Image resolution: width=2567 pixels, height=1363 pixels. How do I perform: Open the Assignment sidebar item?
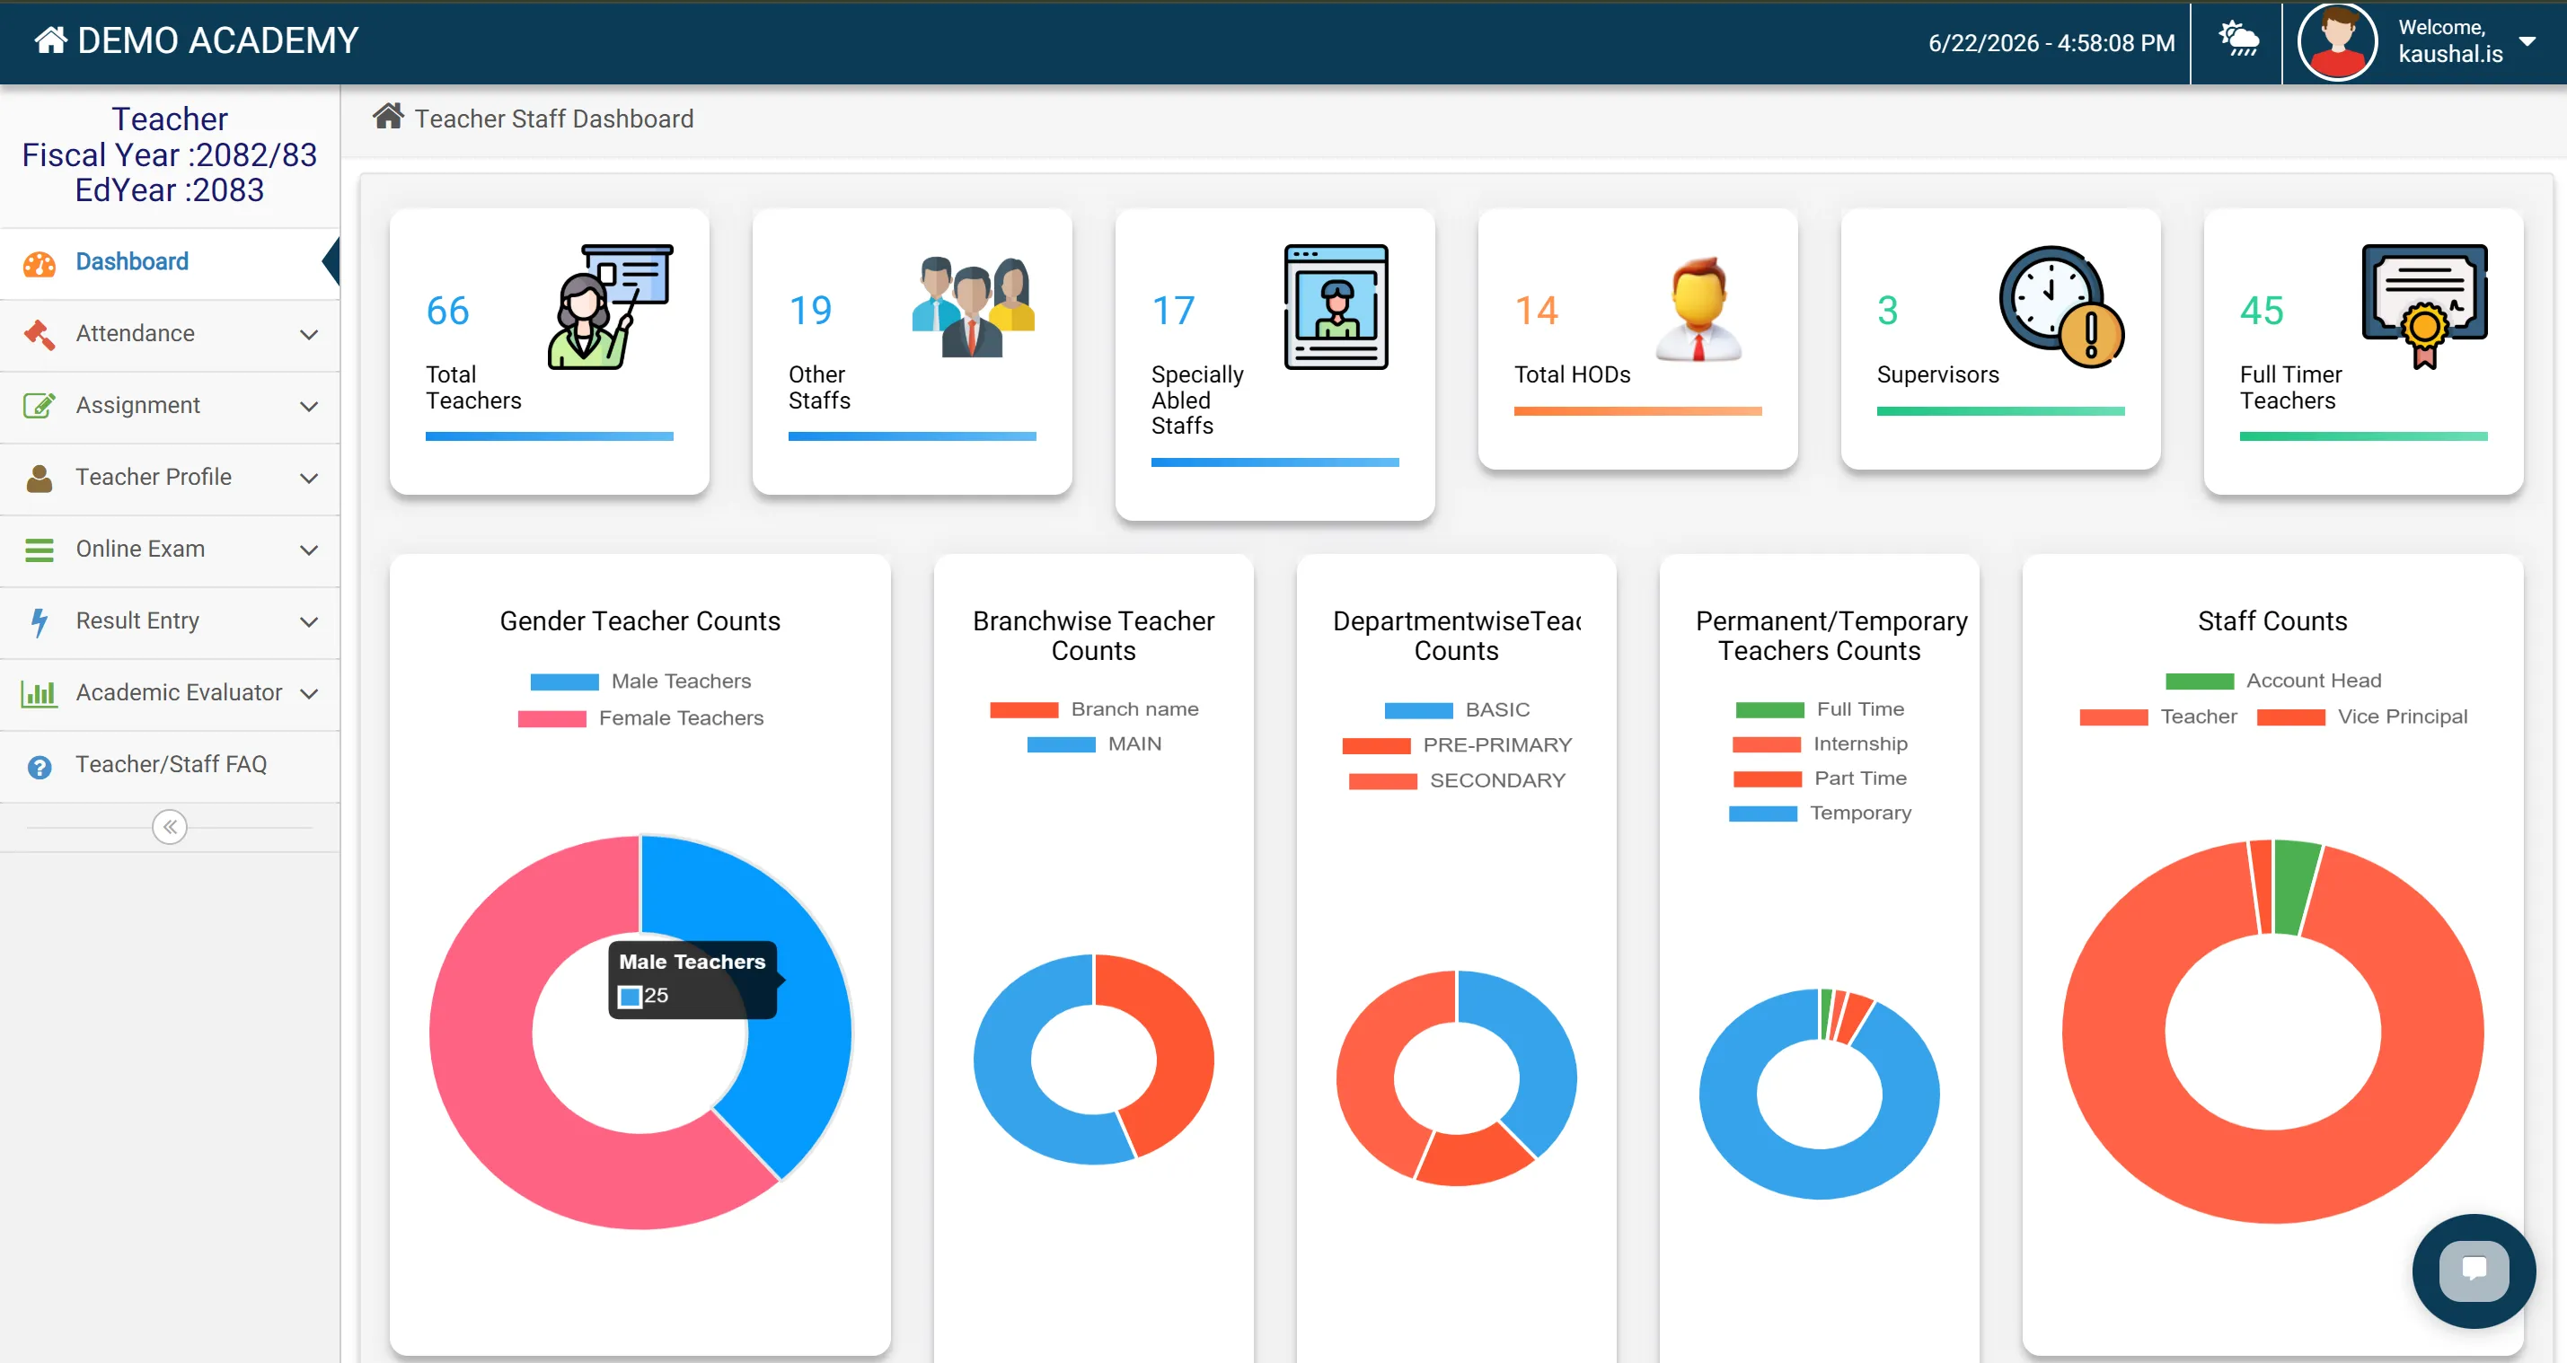tap(170, 406)
